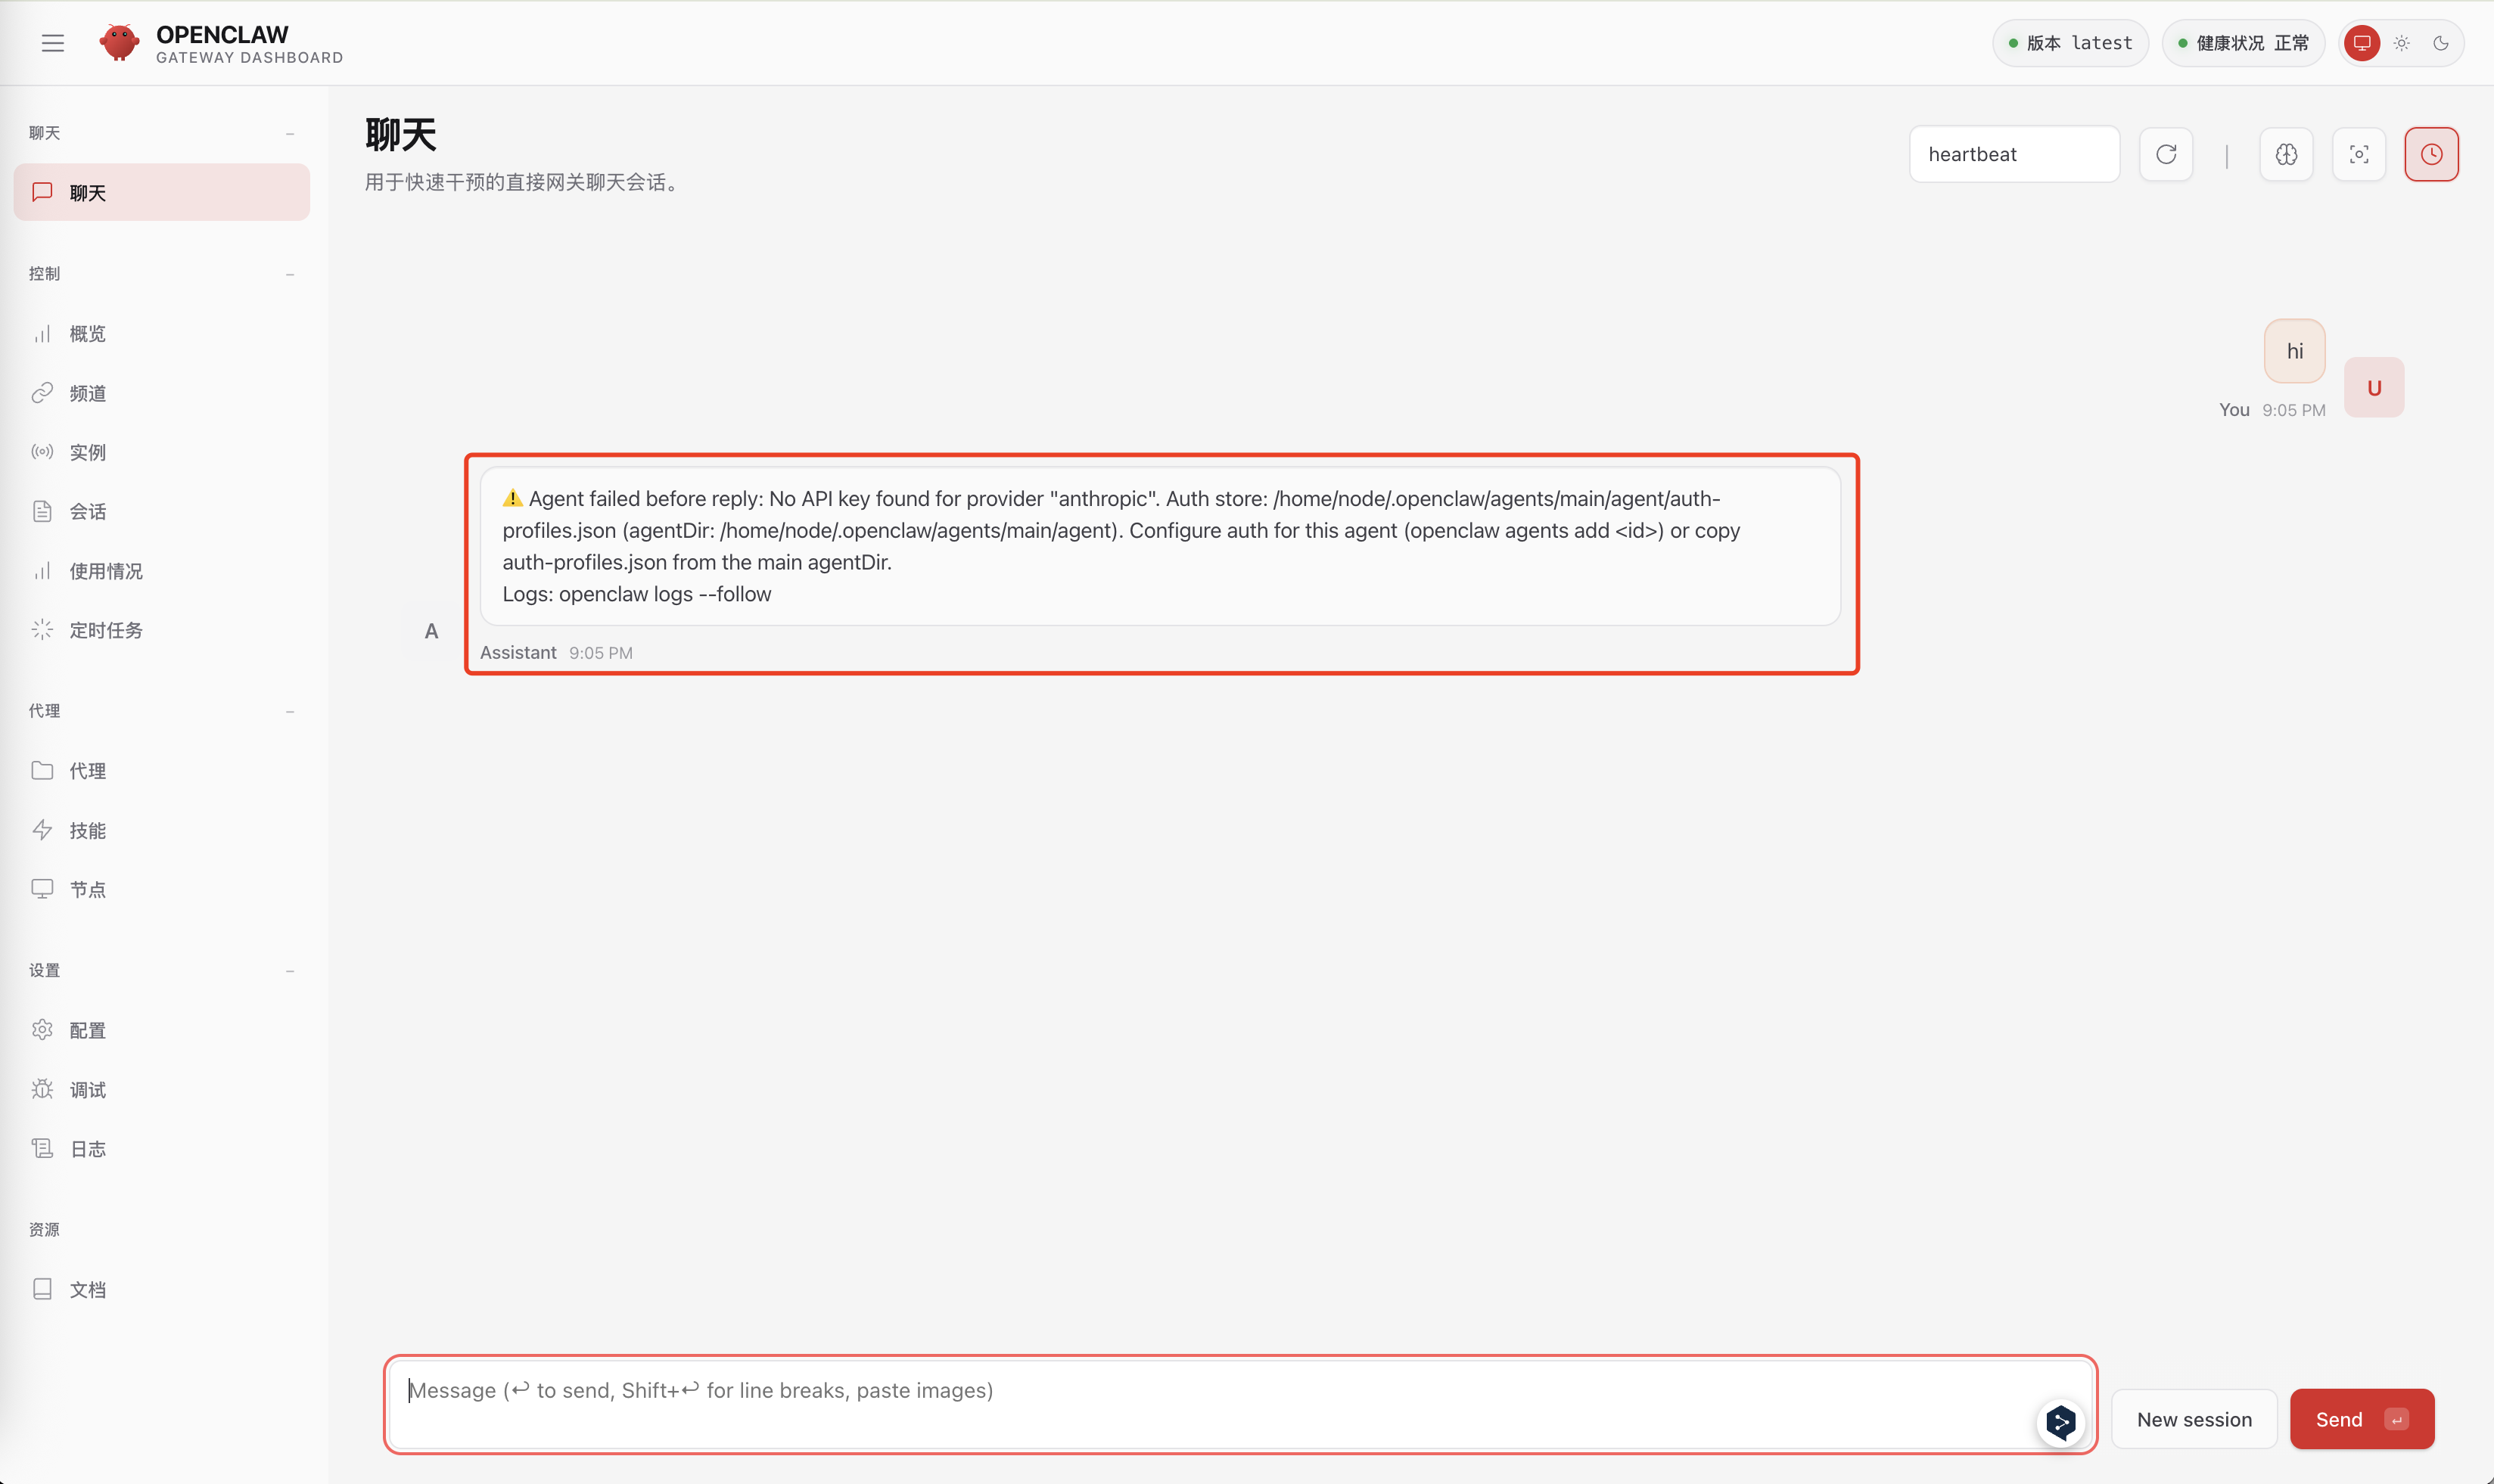The width and height of the screenshot is (2494, 1484).
Task: Go to 技能 page
Action: pos(87,830)
